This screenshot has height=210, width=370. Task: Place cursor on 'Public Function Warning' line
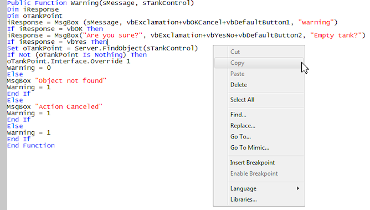(100, 3)
